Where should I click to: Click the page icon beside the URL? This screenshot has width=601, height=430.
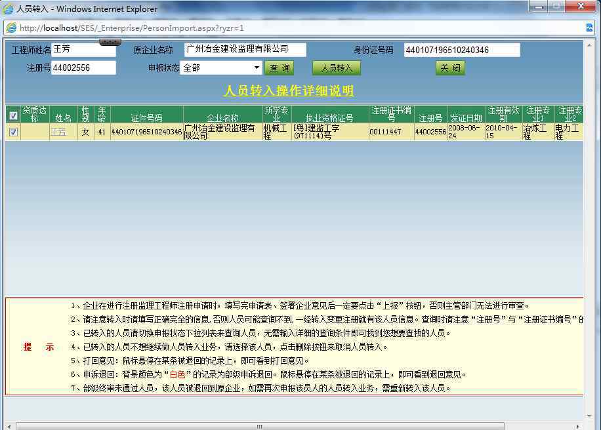pyautogui.click(x=11, y=28)
